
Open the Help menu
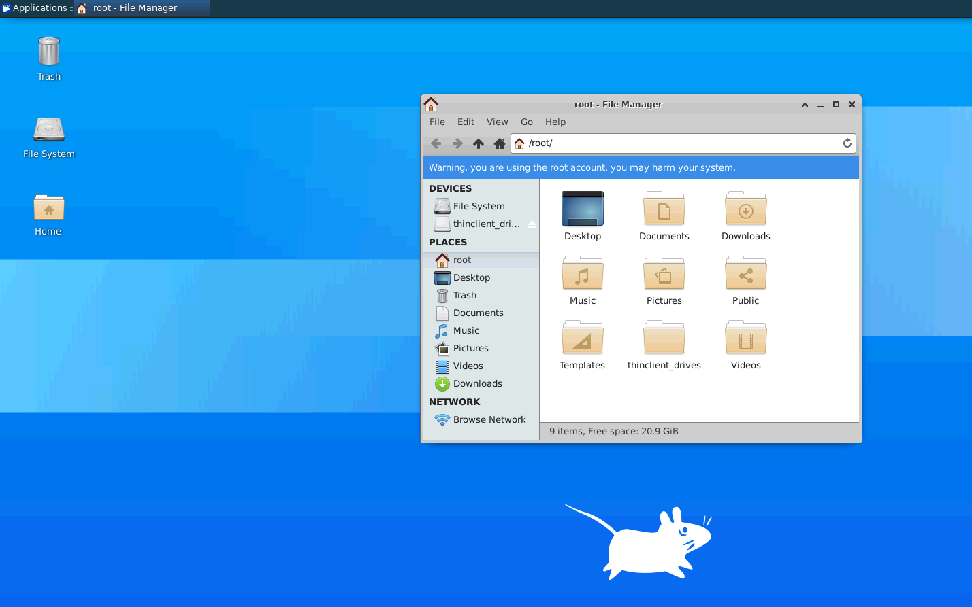(555, 122)
